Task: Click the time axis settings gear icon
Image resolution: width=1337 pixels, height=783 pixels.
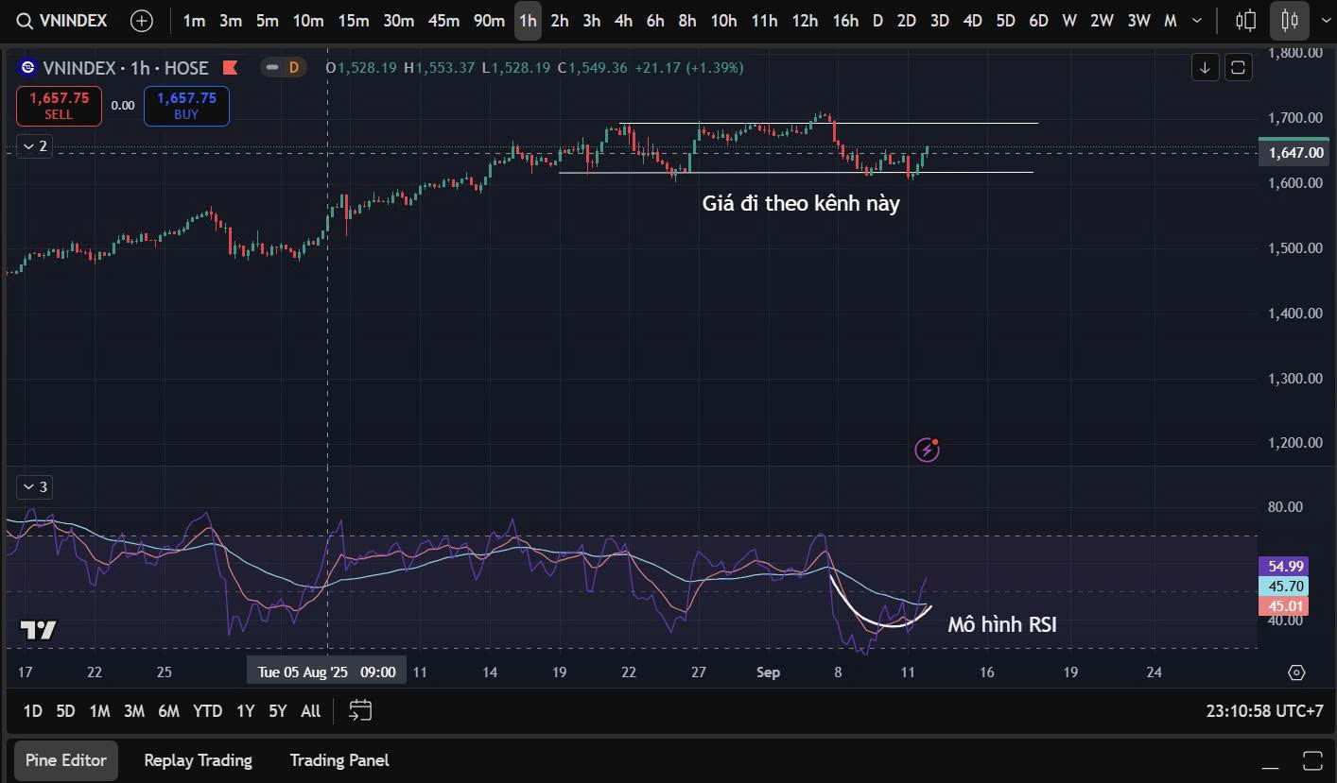Action: pyautogui.click(x=1296, y=672)
